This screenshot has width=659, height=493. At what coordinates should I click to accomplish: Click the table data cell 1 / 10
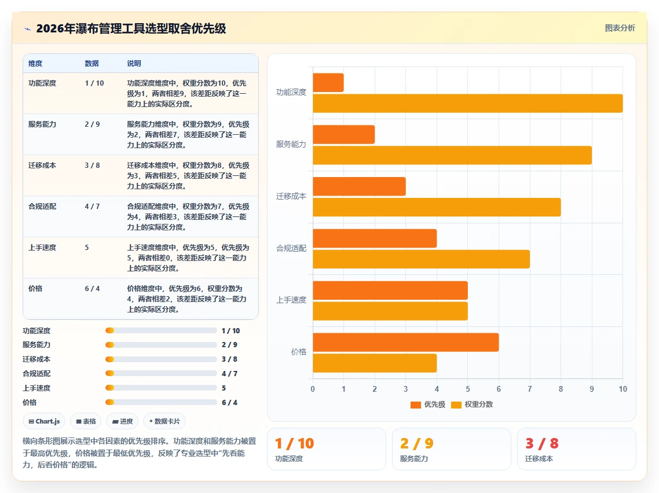tap(94, 83)
